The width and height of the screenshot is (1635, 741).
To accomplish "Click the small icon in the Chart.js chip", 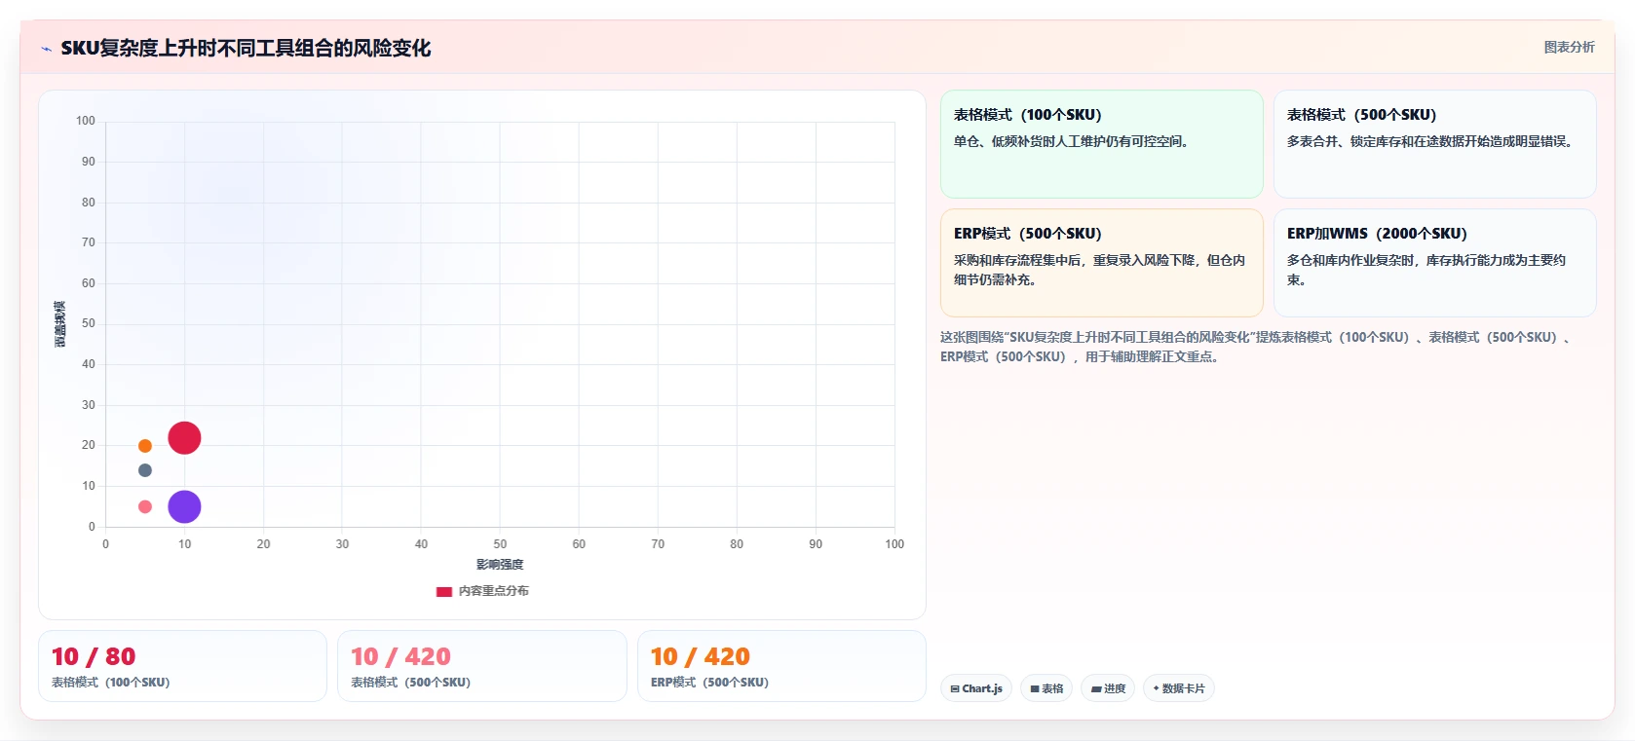I will [955, 688].
